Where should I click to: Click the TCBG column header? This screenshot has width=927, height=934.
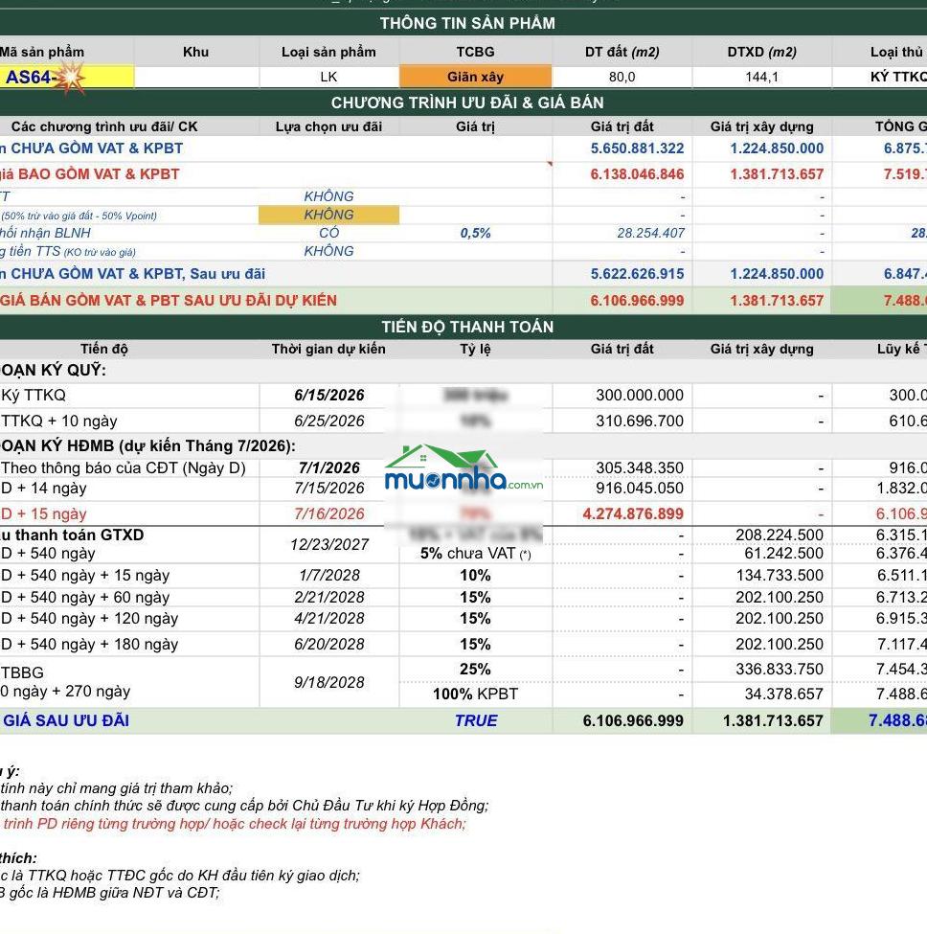[475, 52]
